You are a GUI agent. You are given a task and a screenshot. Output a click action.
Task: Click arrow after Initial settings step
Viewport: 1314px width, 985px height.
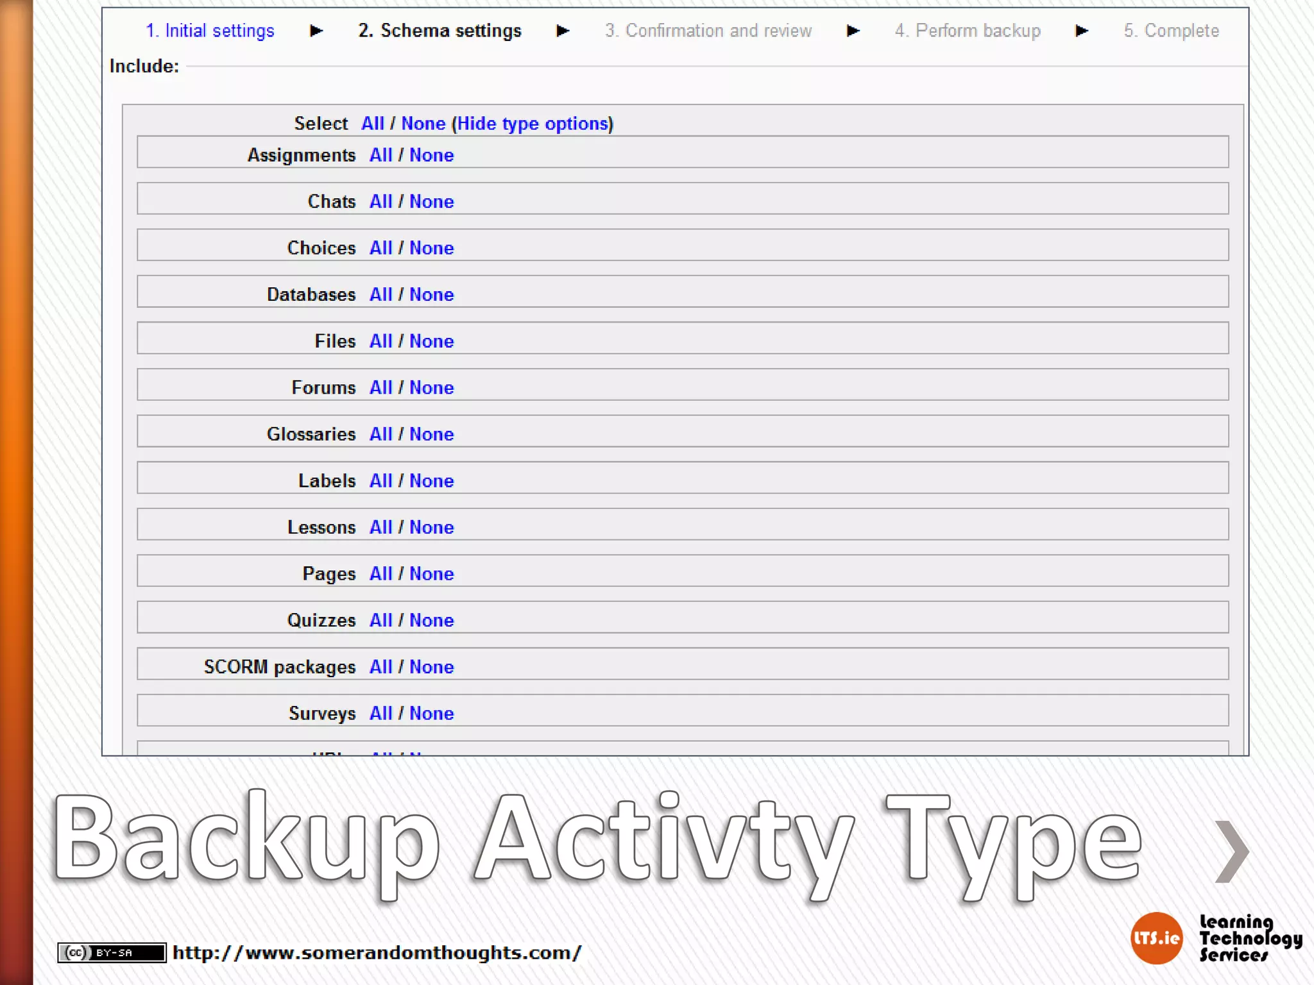(316, 31)
